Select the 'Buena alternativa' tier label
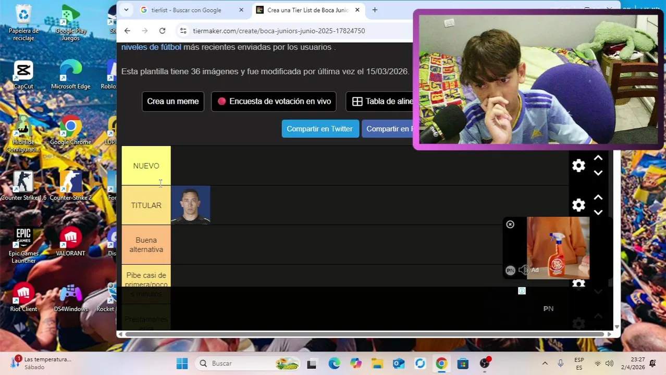 (146, 245)
